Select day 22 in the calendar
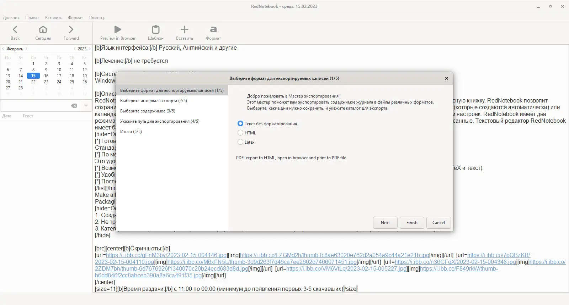 [x=33, y=82]
